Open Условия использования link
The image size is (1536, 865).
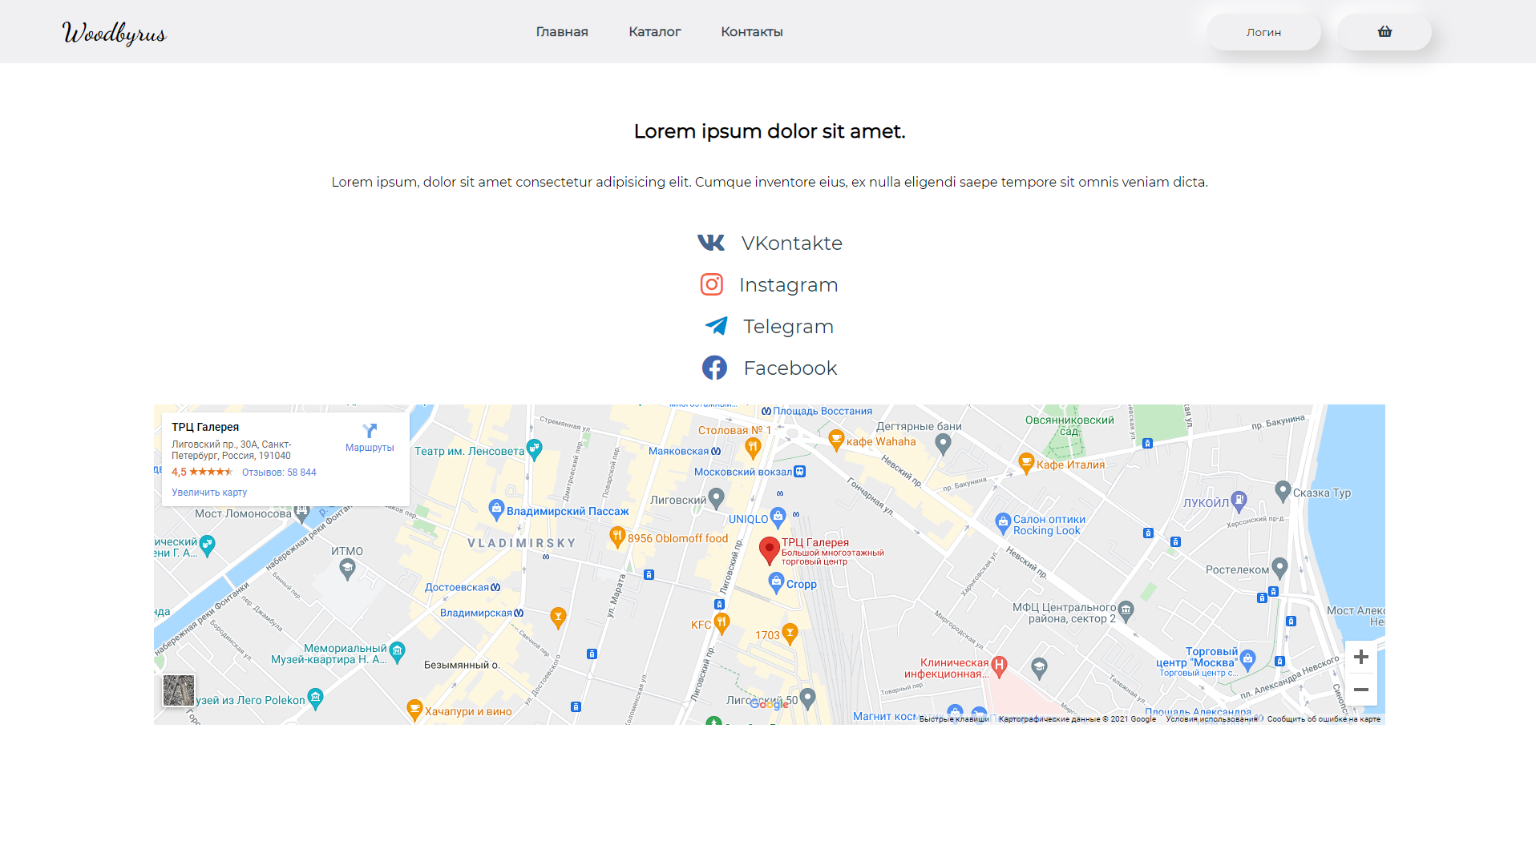(1211, 719)
